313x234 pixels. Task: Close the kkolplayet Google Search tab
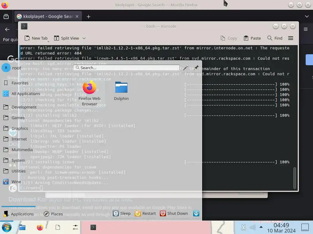click(77, 16)
